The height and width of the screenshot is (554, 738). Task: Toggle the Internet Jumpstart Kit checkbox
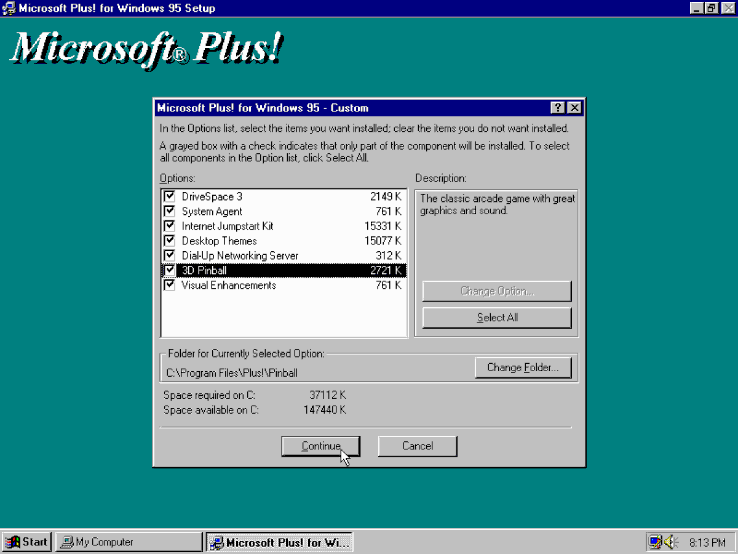coord(170,226)
